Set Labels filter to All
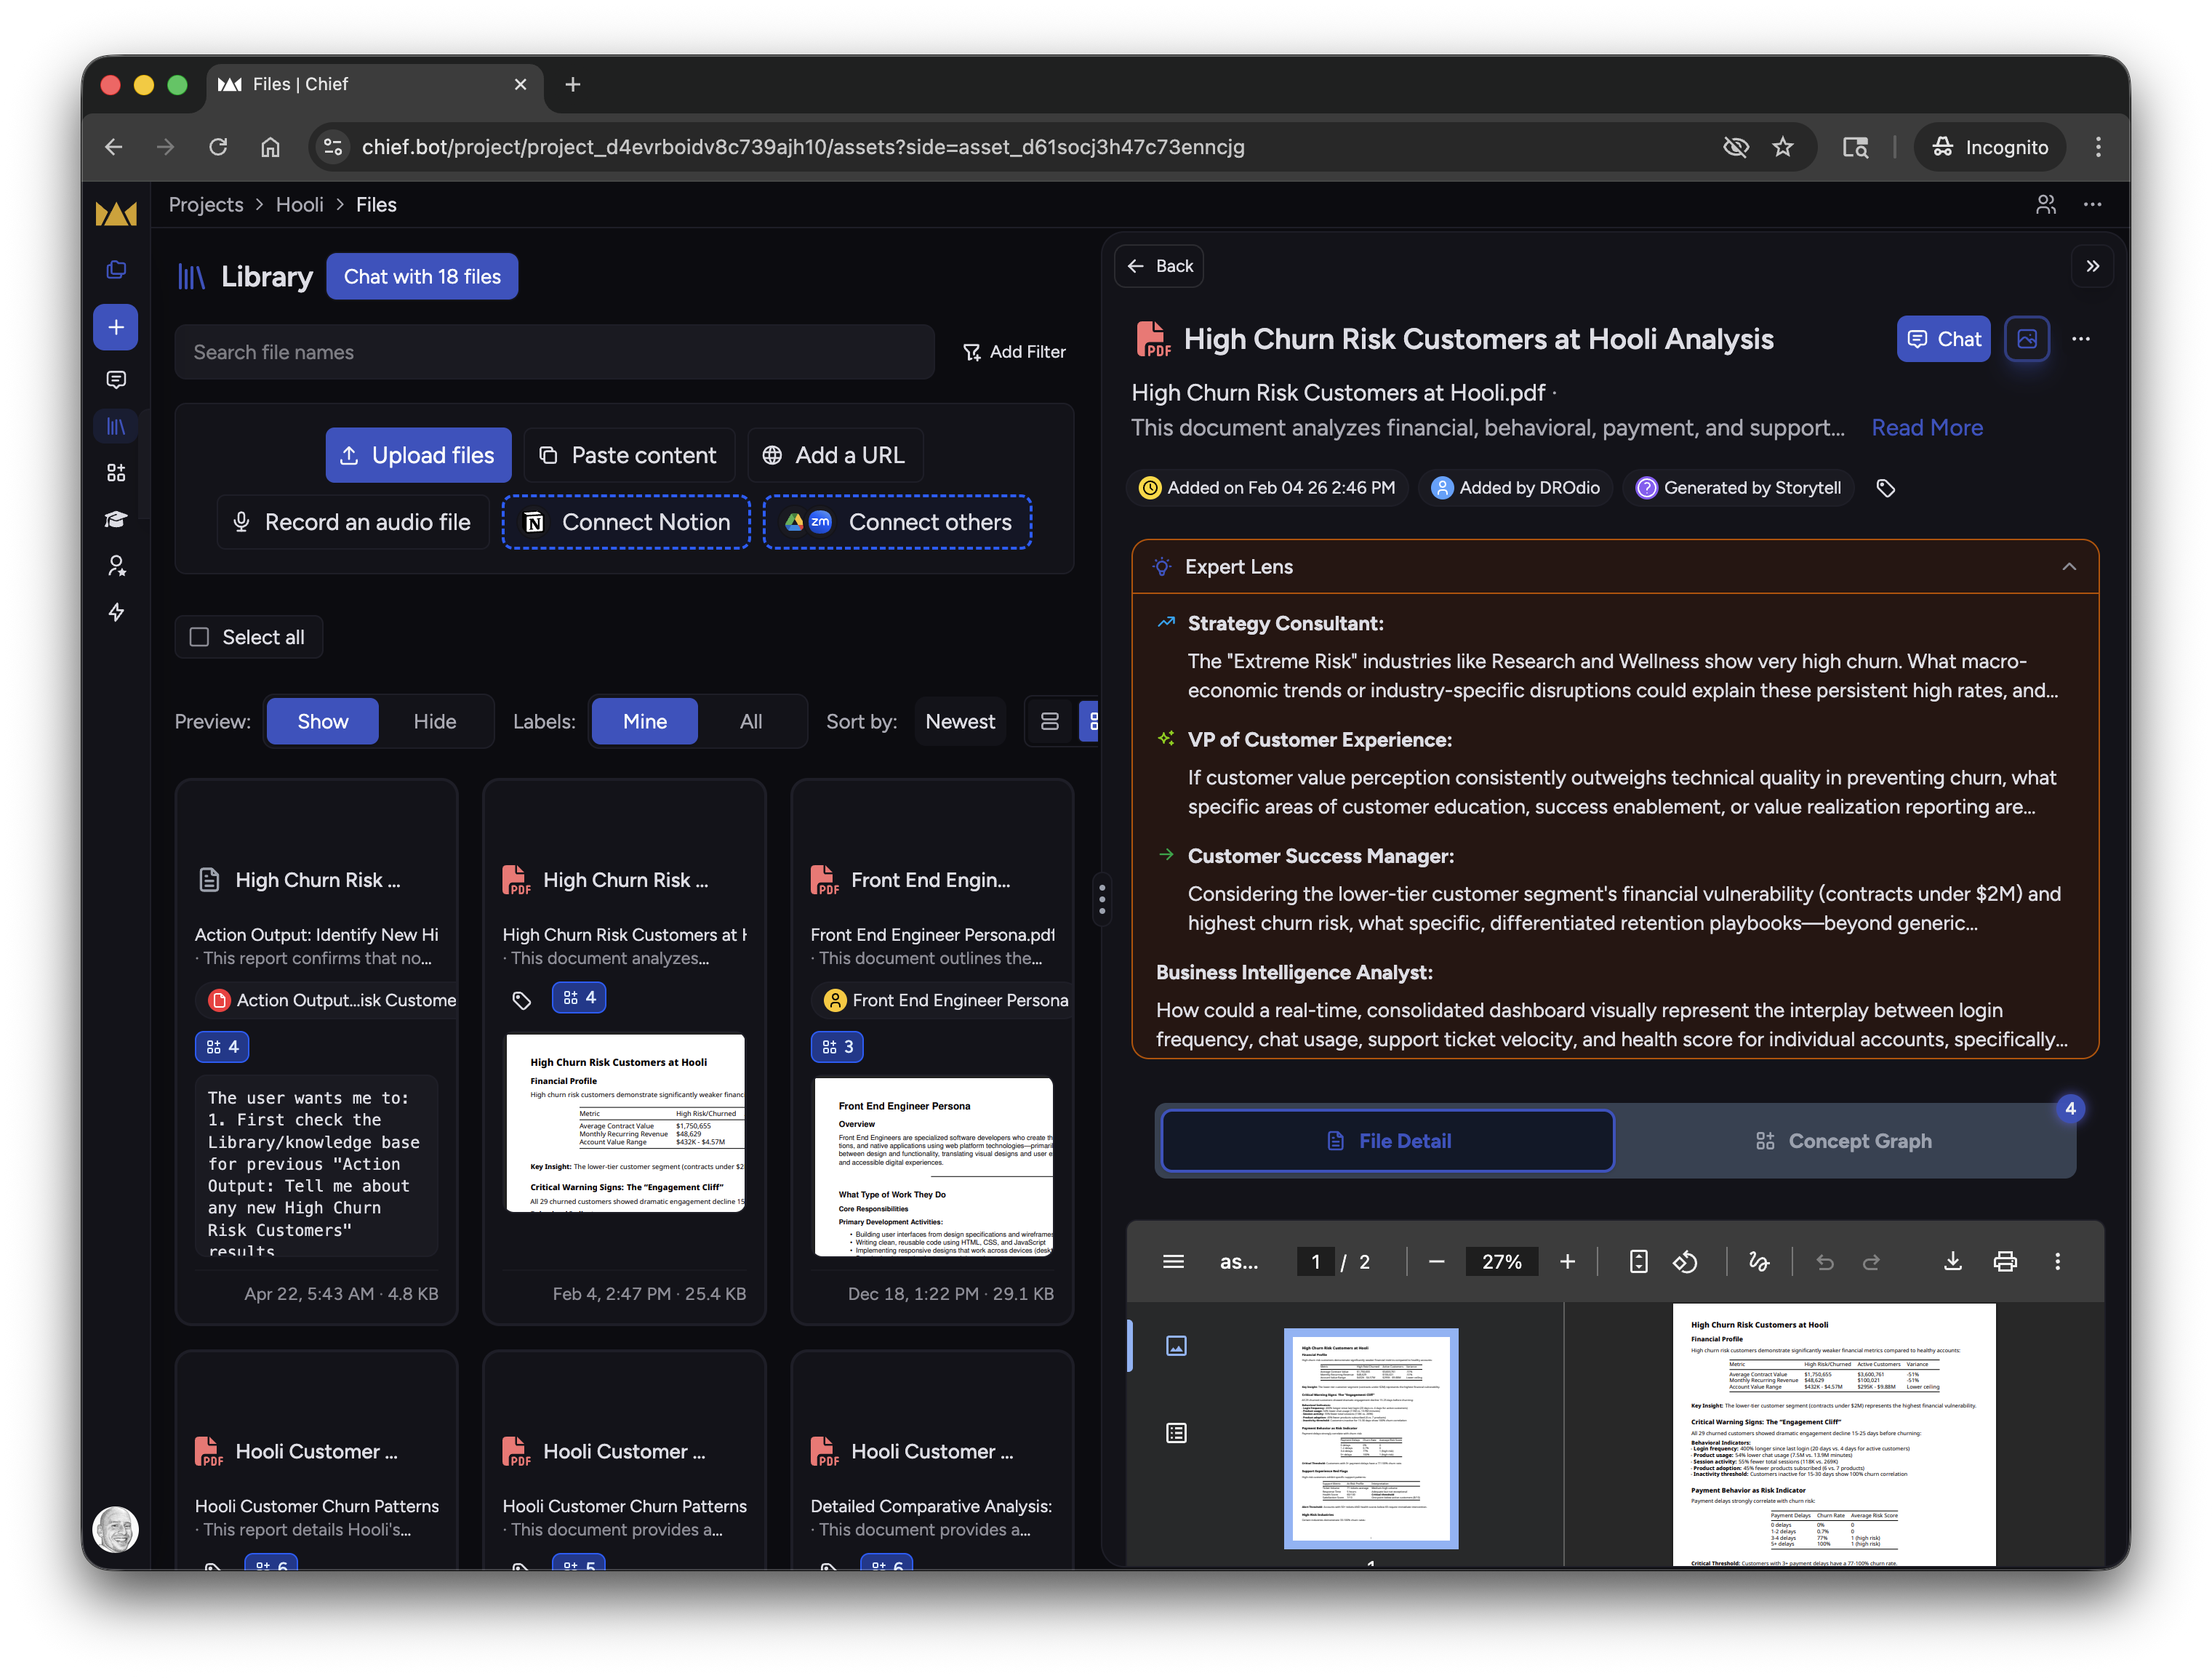This screenshot has height=1678, width=2212. point(750,721)
